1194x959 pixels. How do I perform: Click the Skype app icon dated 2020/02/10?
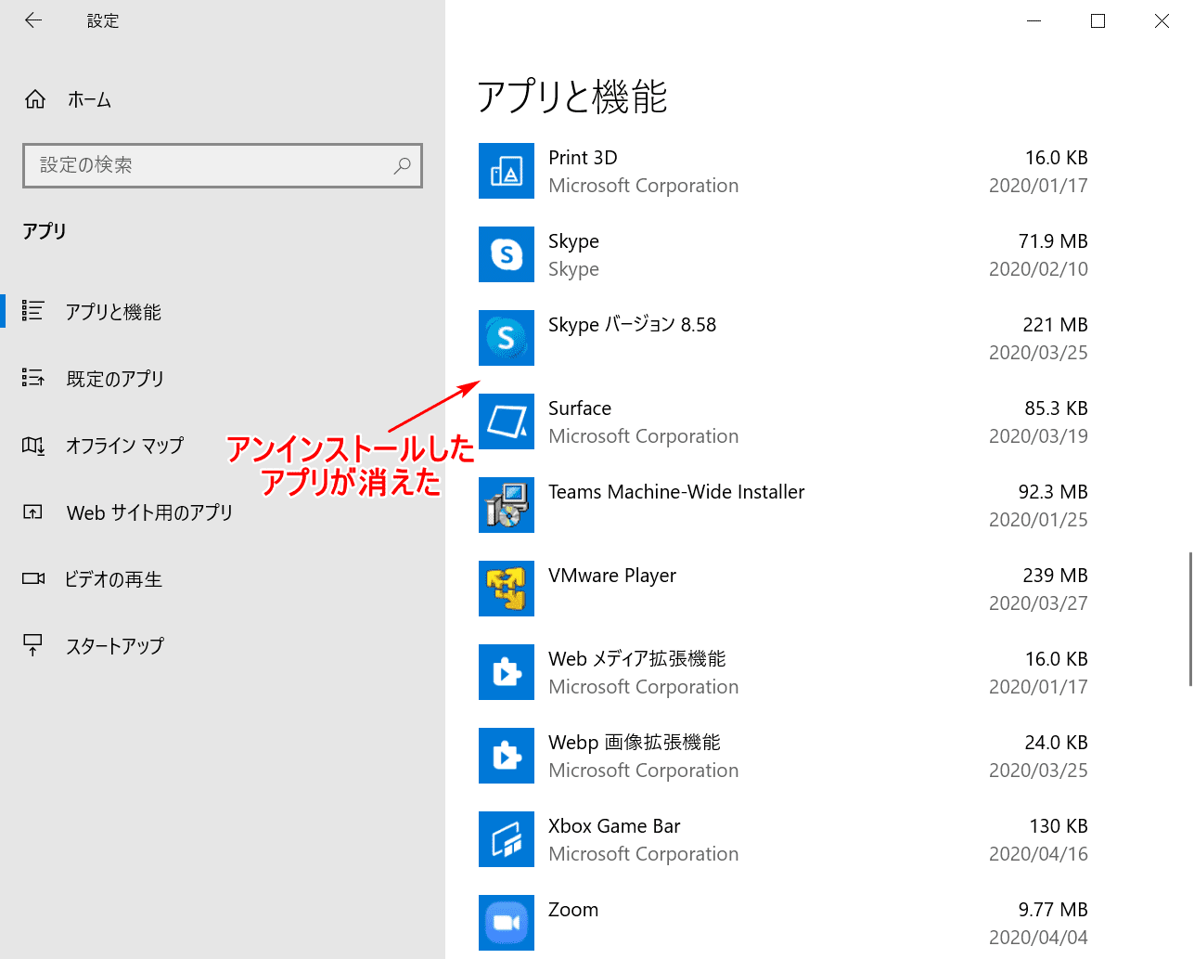[x=507, y=254]
